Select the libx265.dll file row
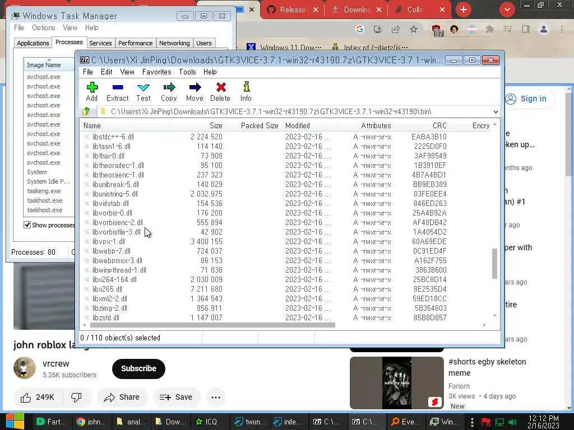 point(285,289)
